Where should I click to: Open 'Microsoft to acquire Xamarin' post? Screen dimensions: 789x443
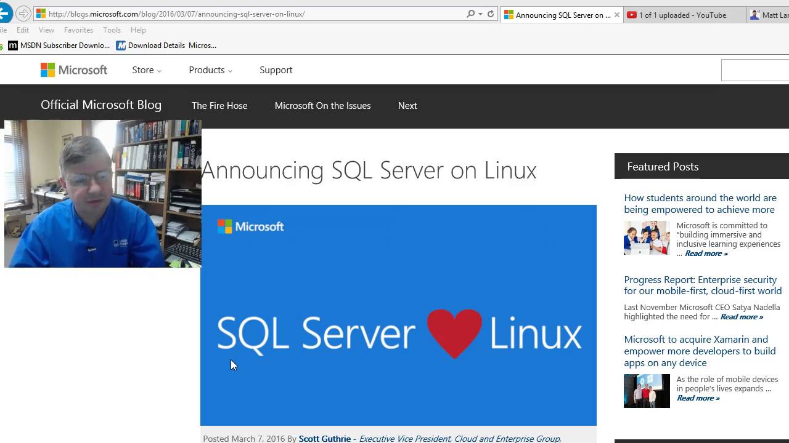(x=700, y=351)
